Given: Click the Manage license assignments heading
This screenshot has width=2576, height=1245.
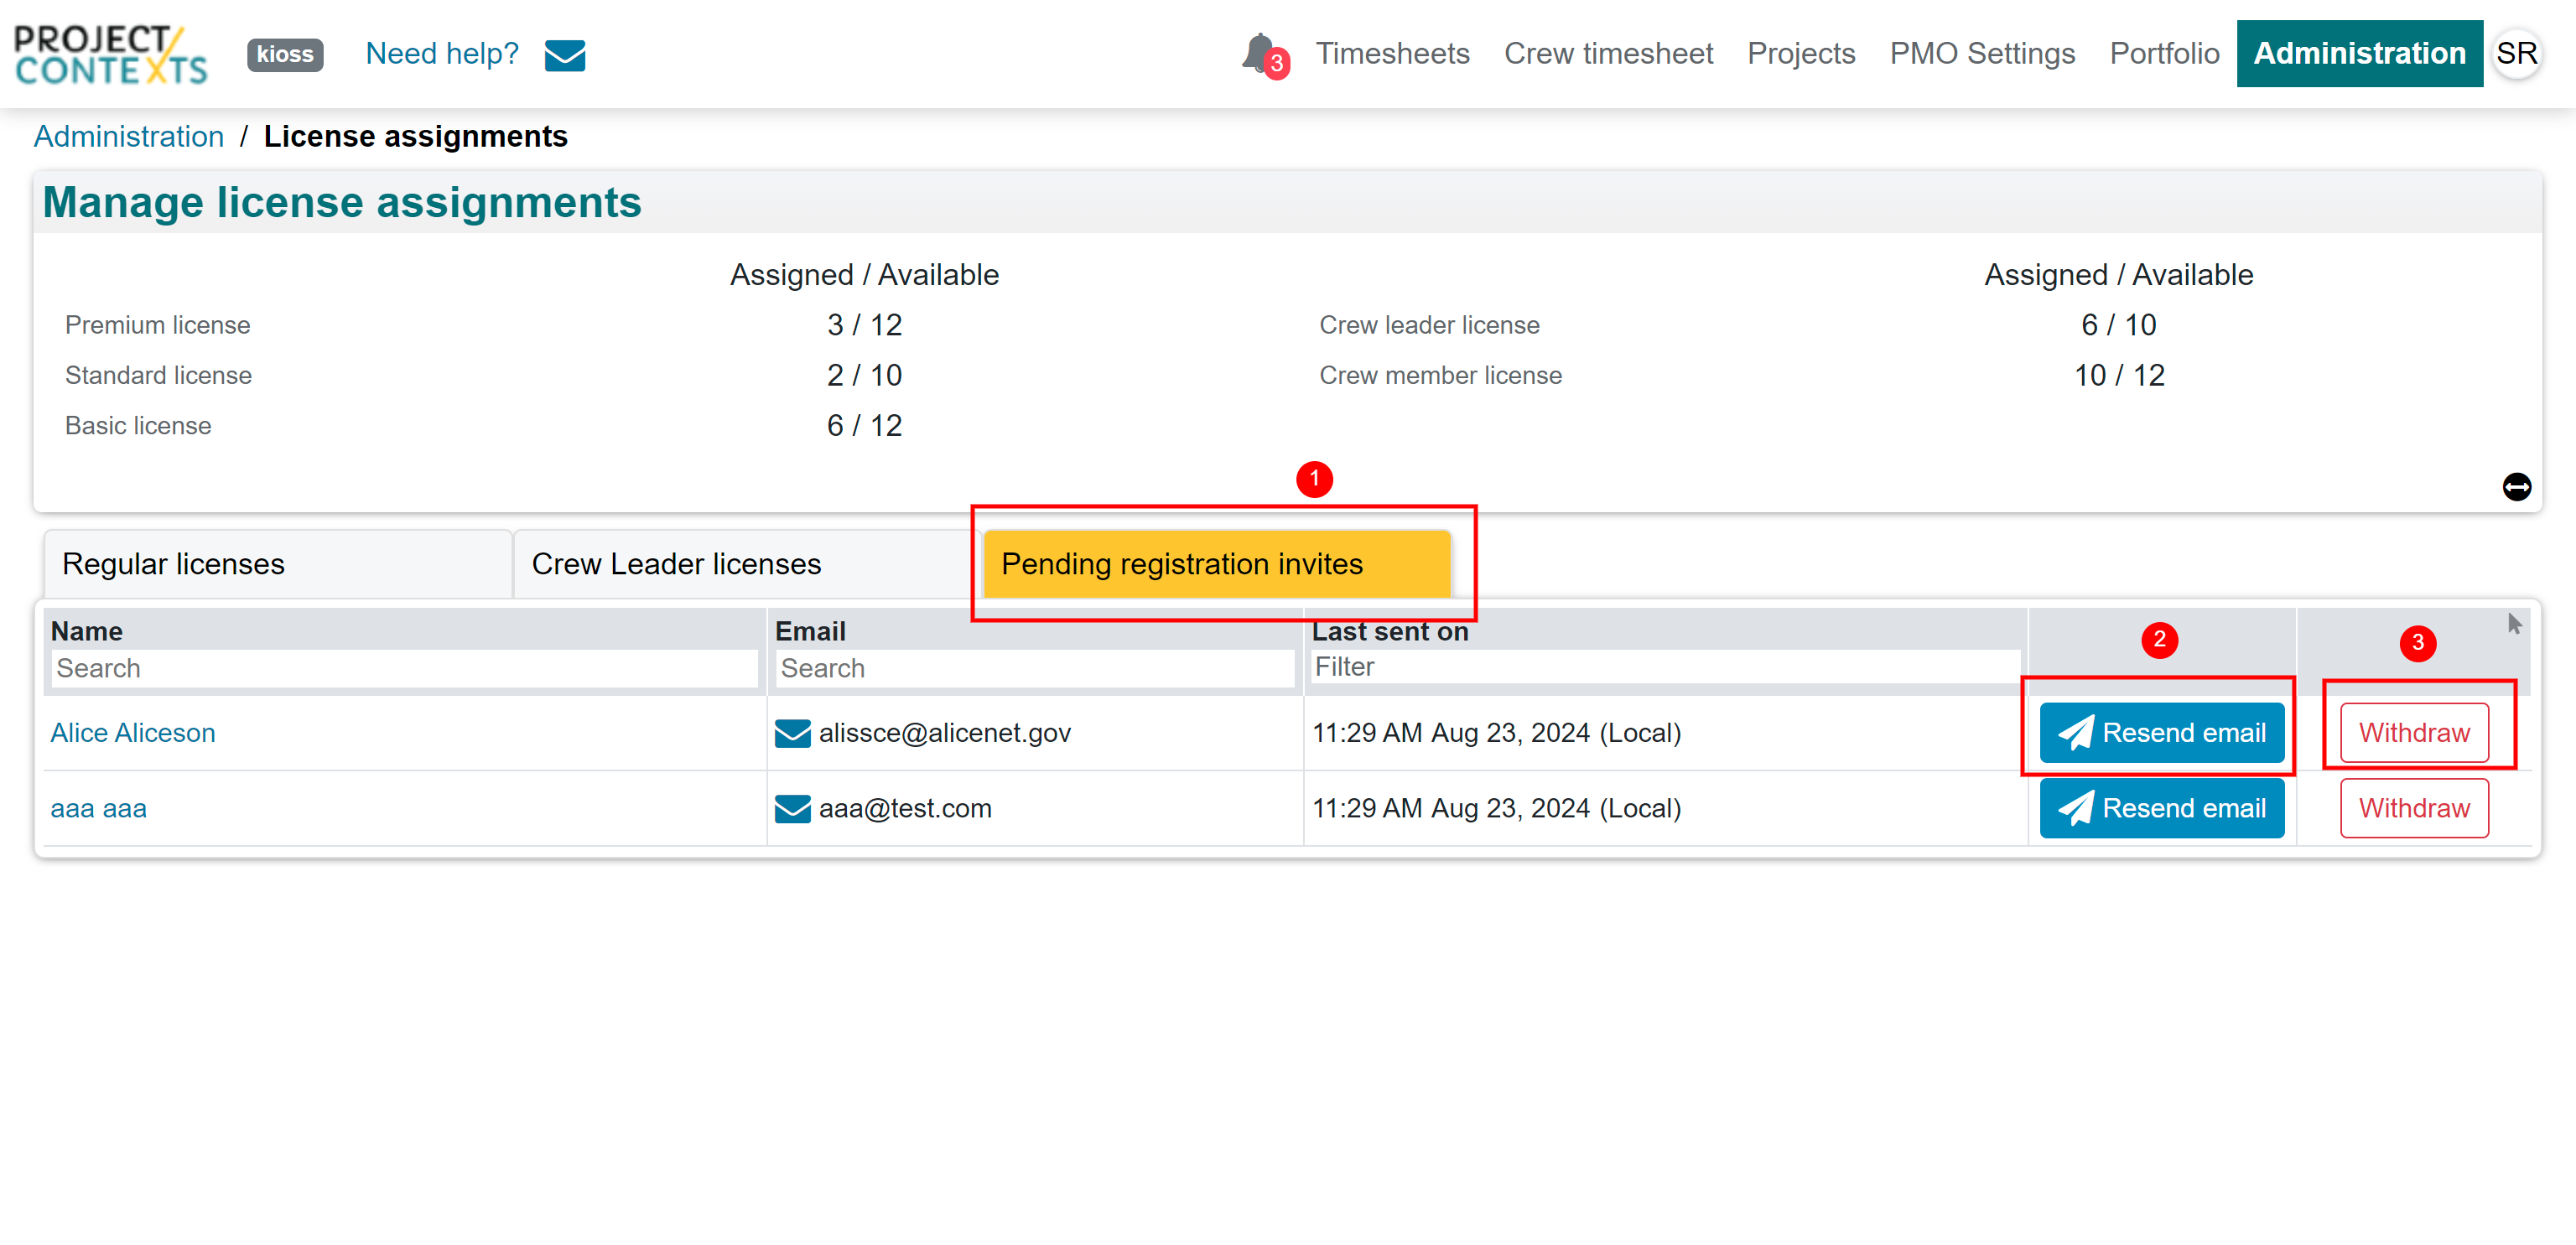Looking at the screenshot, I should click(341, 203).
